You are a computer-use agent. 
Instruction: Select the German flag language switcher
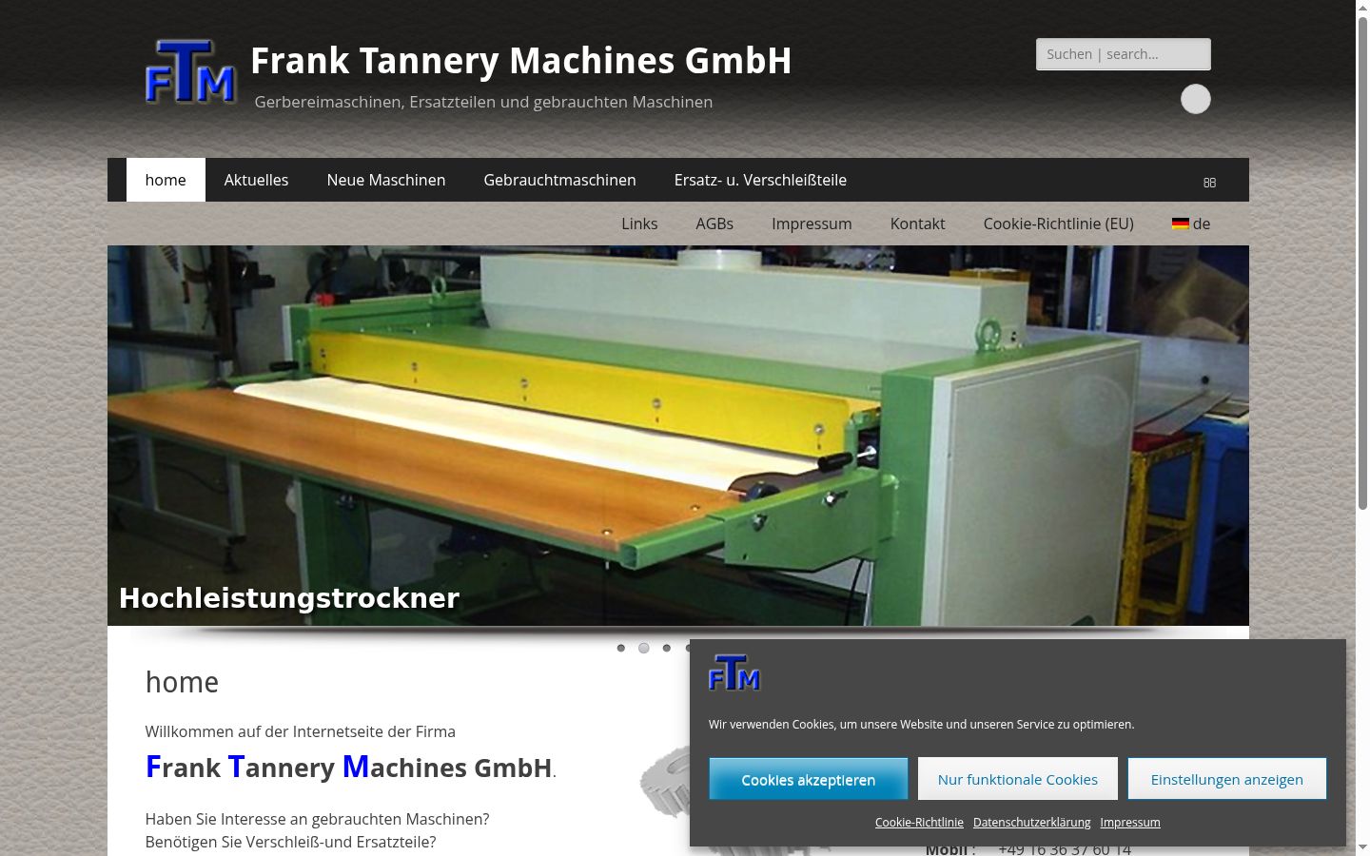pyautogui.click(x=1191, y=224)
